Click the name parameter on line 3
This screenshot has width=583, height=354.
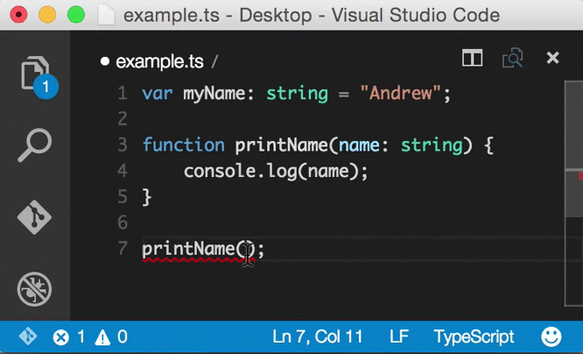coord(358,145)
